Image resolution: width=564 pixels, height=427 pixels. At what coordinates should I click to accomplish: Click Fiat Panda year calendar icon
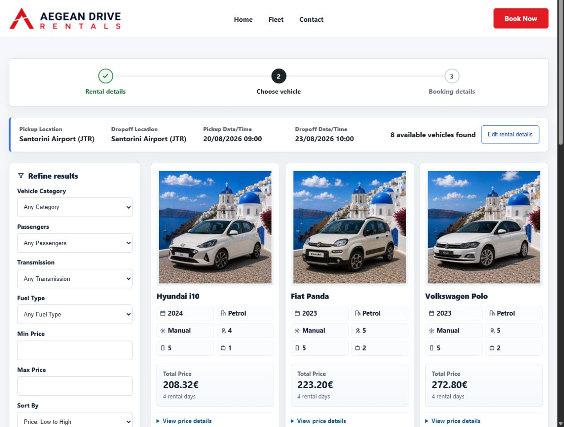point(297,313)
